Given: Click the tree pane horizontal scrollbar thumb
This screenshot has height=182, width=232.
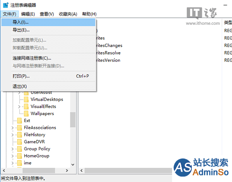Looking at the screenshot, I should 39,171.
